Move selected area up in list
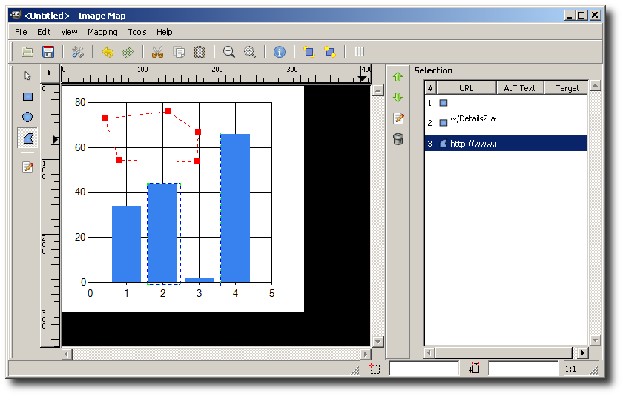The image size is (623, 396). pos(398,77)
